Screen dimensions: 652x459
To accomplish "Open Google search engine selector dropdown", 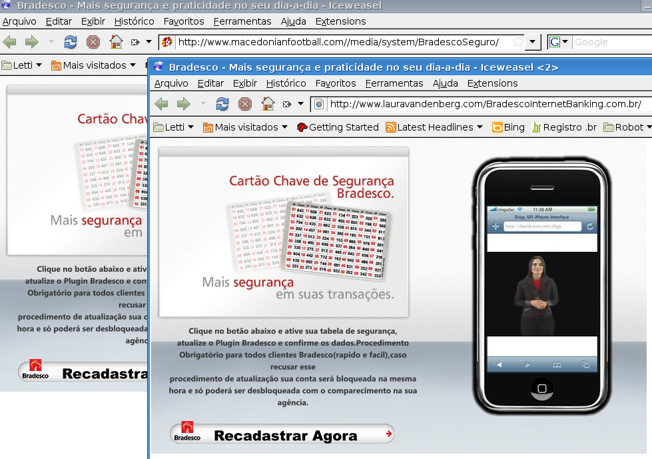I will tap(559, 42).
